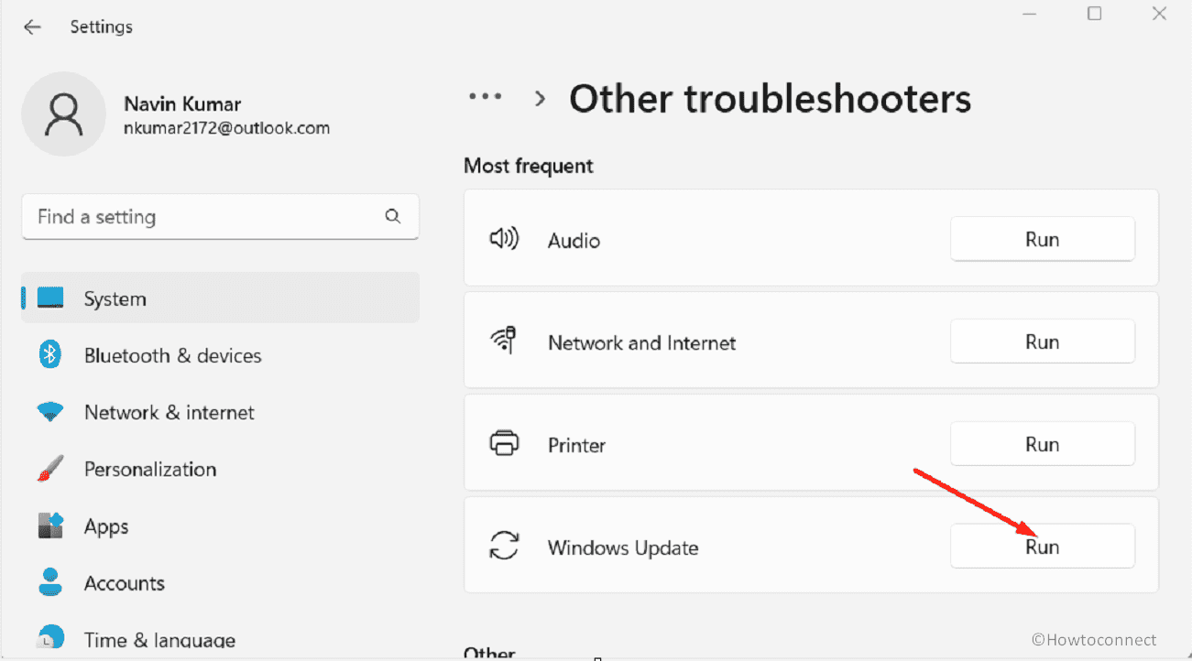Click the search magnifier icon

tap(393, 217)
